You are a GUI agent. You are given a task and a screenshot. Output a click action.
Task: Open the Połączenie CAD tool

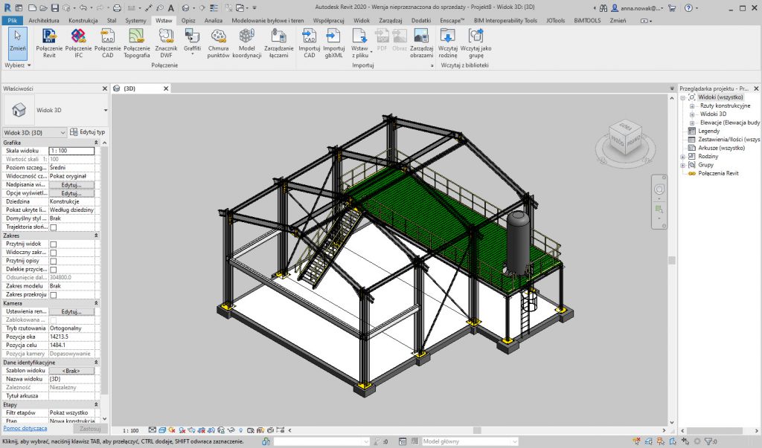pos(108,37)
